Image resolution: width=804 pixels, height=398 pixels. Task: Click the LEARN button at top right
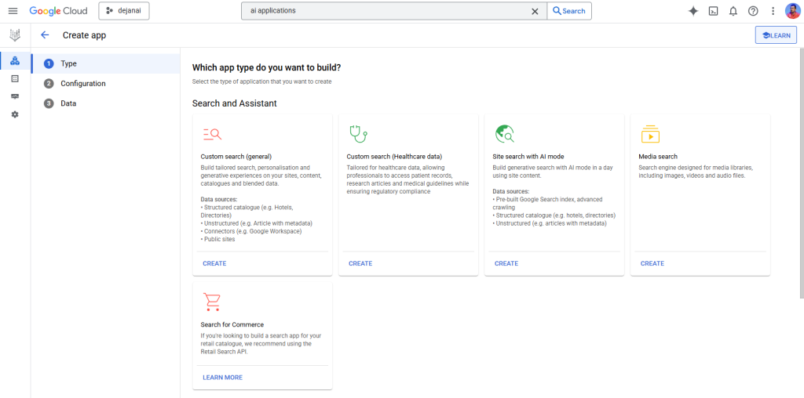[x=776, y=35]
